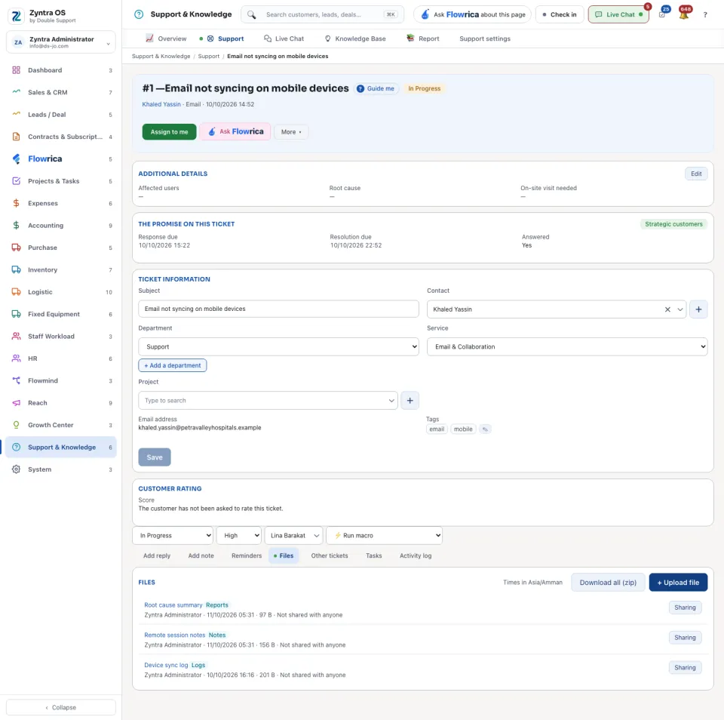Image resolution: width=724 pixels, height=720 pixels.
Task: Expand the Zyntra Administrator account menu
Action: coord(61,42)
